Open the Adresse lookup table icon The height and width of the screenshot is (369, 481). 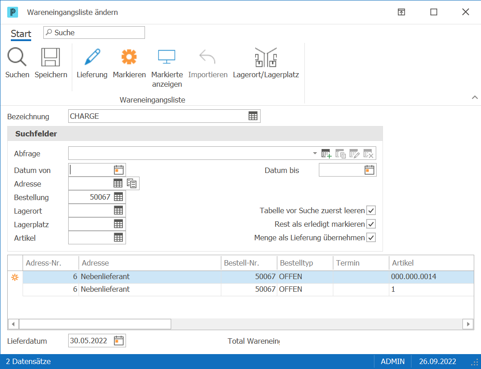coord(118,183)
